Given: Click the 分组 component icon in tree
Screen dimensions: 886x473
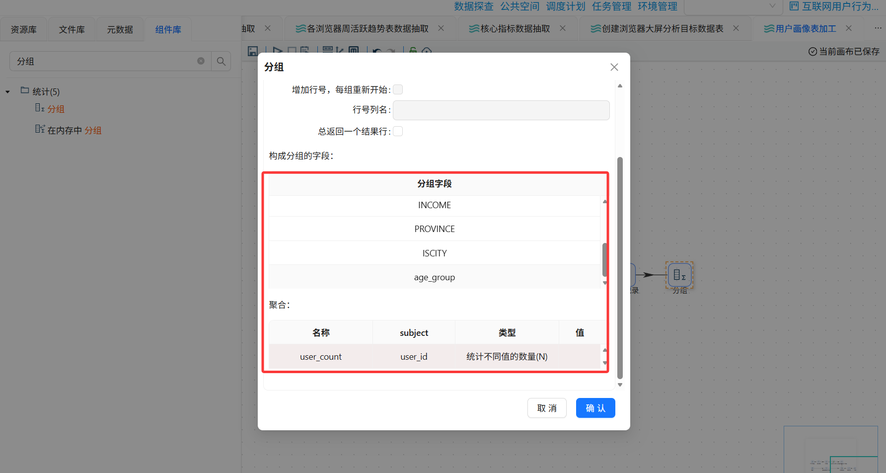Looking at the screenshot, I should pyautogui.click(x=40, y=108).
